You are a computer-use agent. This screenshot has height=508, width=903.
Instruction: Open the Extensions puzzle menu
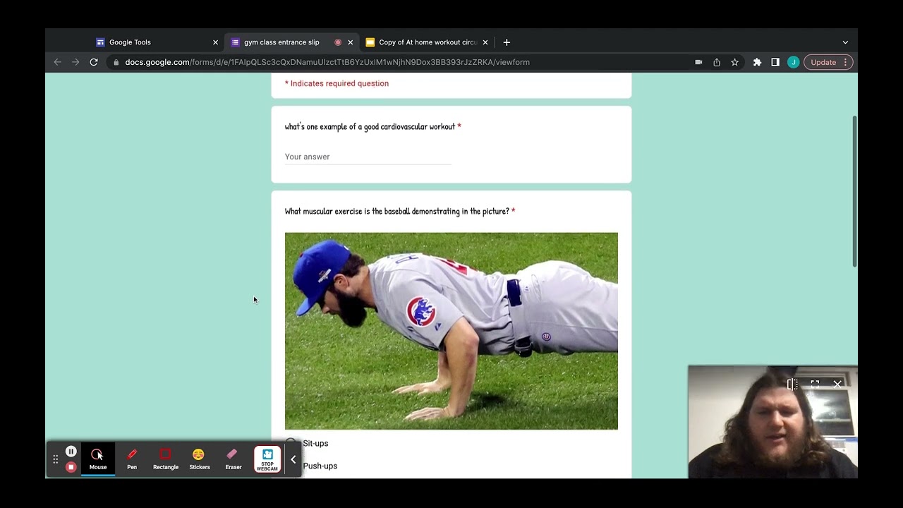click(x=757, y=62)
